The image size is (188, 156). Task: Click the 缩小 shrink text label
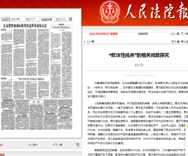coord(182,41)
